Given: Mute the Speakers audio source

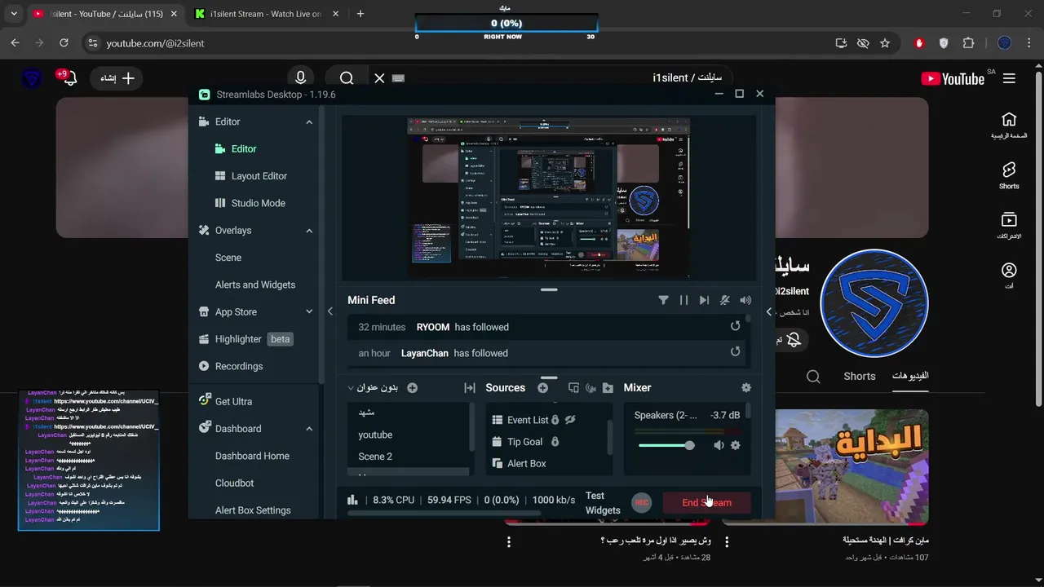Looking at the screenshot, I should pyautogui.click(x=719, y=445).
